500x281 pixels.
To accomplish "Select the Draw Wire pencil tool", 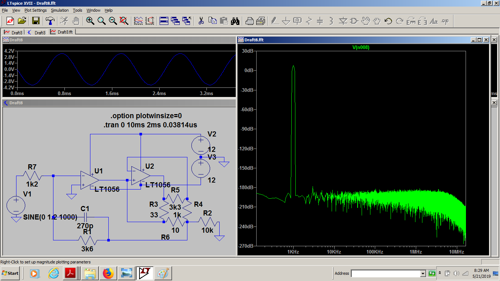I will [275, 20].
